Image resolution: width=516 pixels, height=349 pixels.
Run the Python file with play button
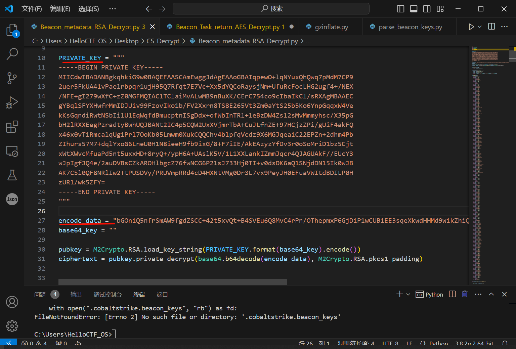click(x=471, y=27)
